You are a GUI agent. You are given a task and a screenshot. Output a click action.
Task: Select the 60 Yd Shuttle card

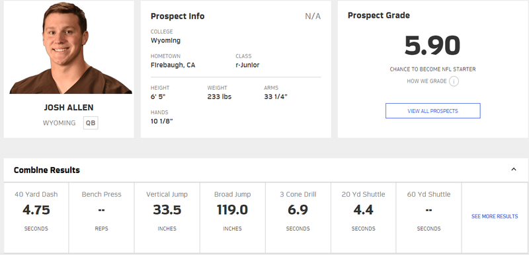(x=428, y=217)
